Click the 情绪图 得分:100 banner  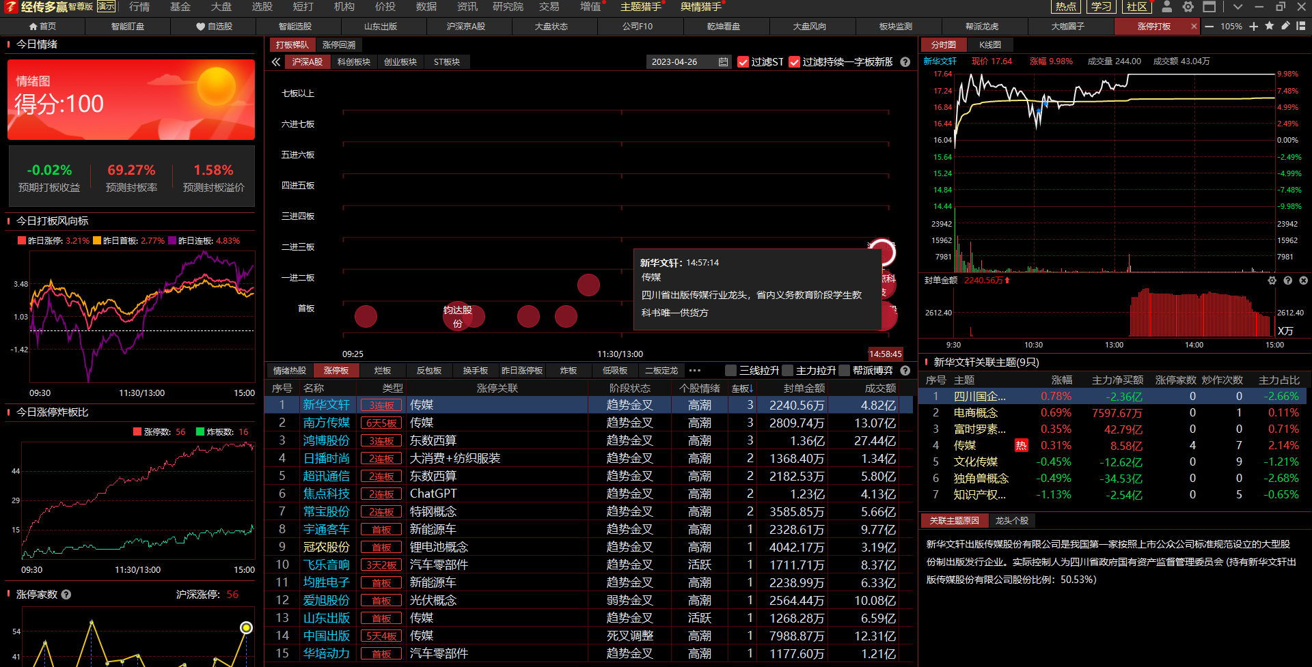(131, 100)
